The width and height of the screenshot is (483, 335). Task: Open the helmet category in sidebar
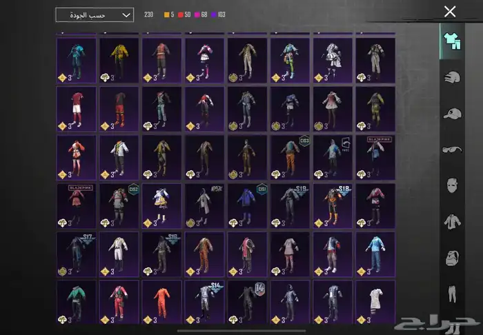coord(452,77)
